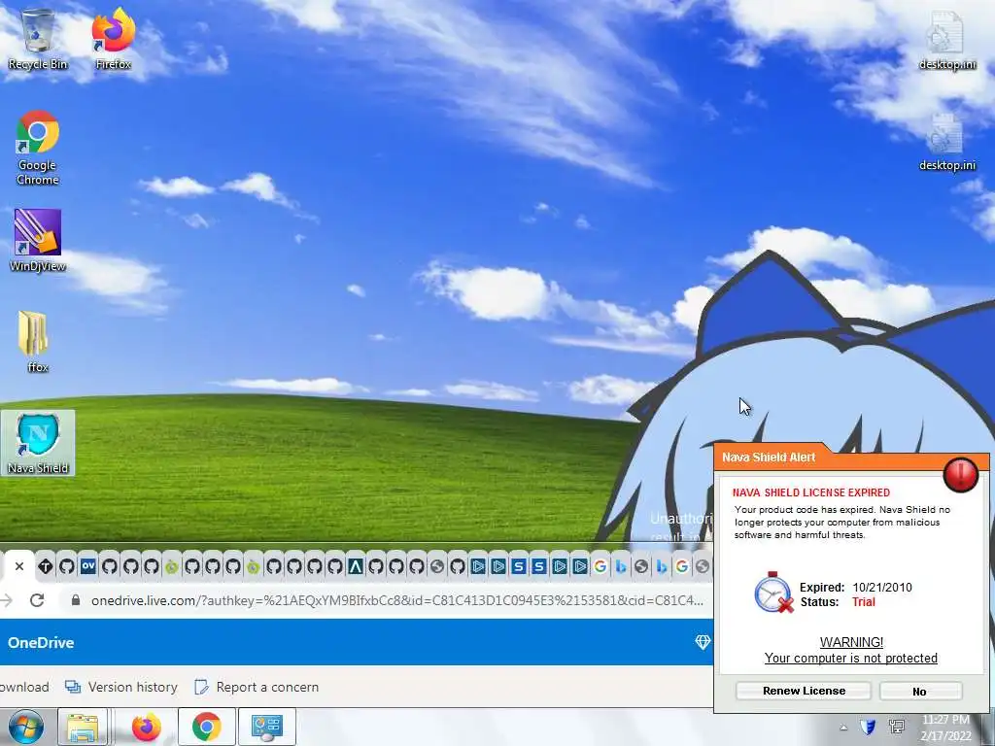Click the network icon in the system tray

click(x=897, y=727)
